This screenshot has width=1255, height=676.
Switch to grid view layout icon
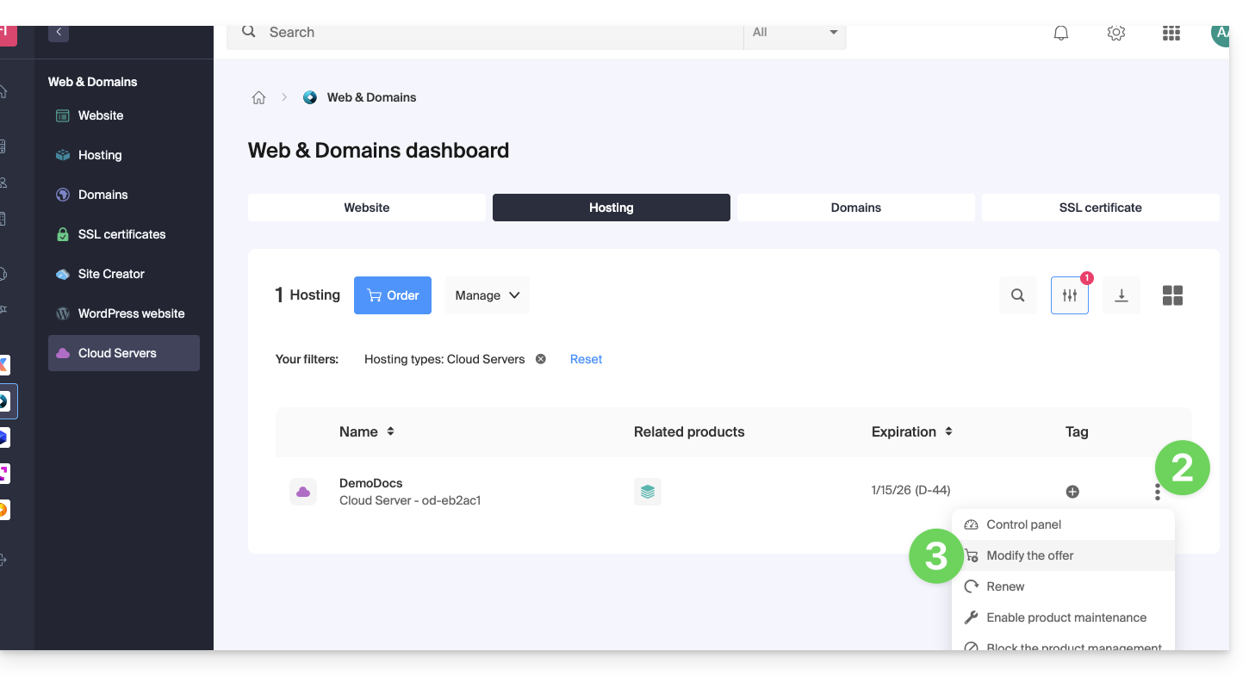click(1172, 295)
